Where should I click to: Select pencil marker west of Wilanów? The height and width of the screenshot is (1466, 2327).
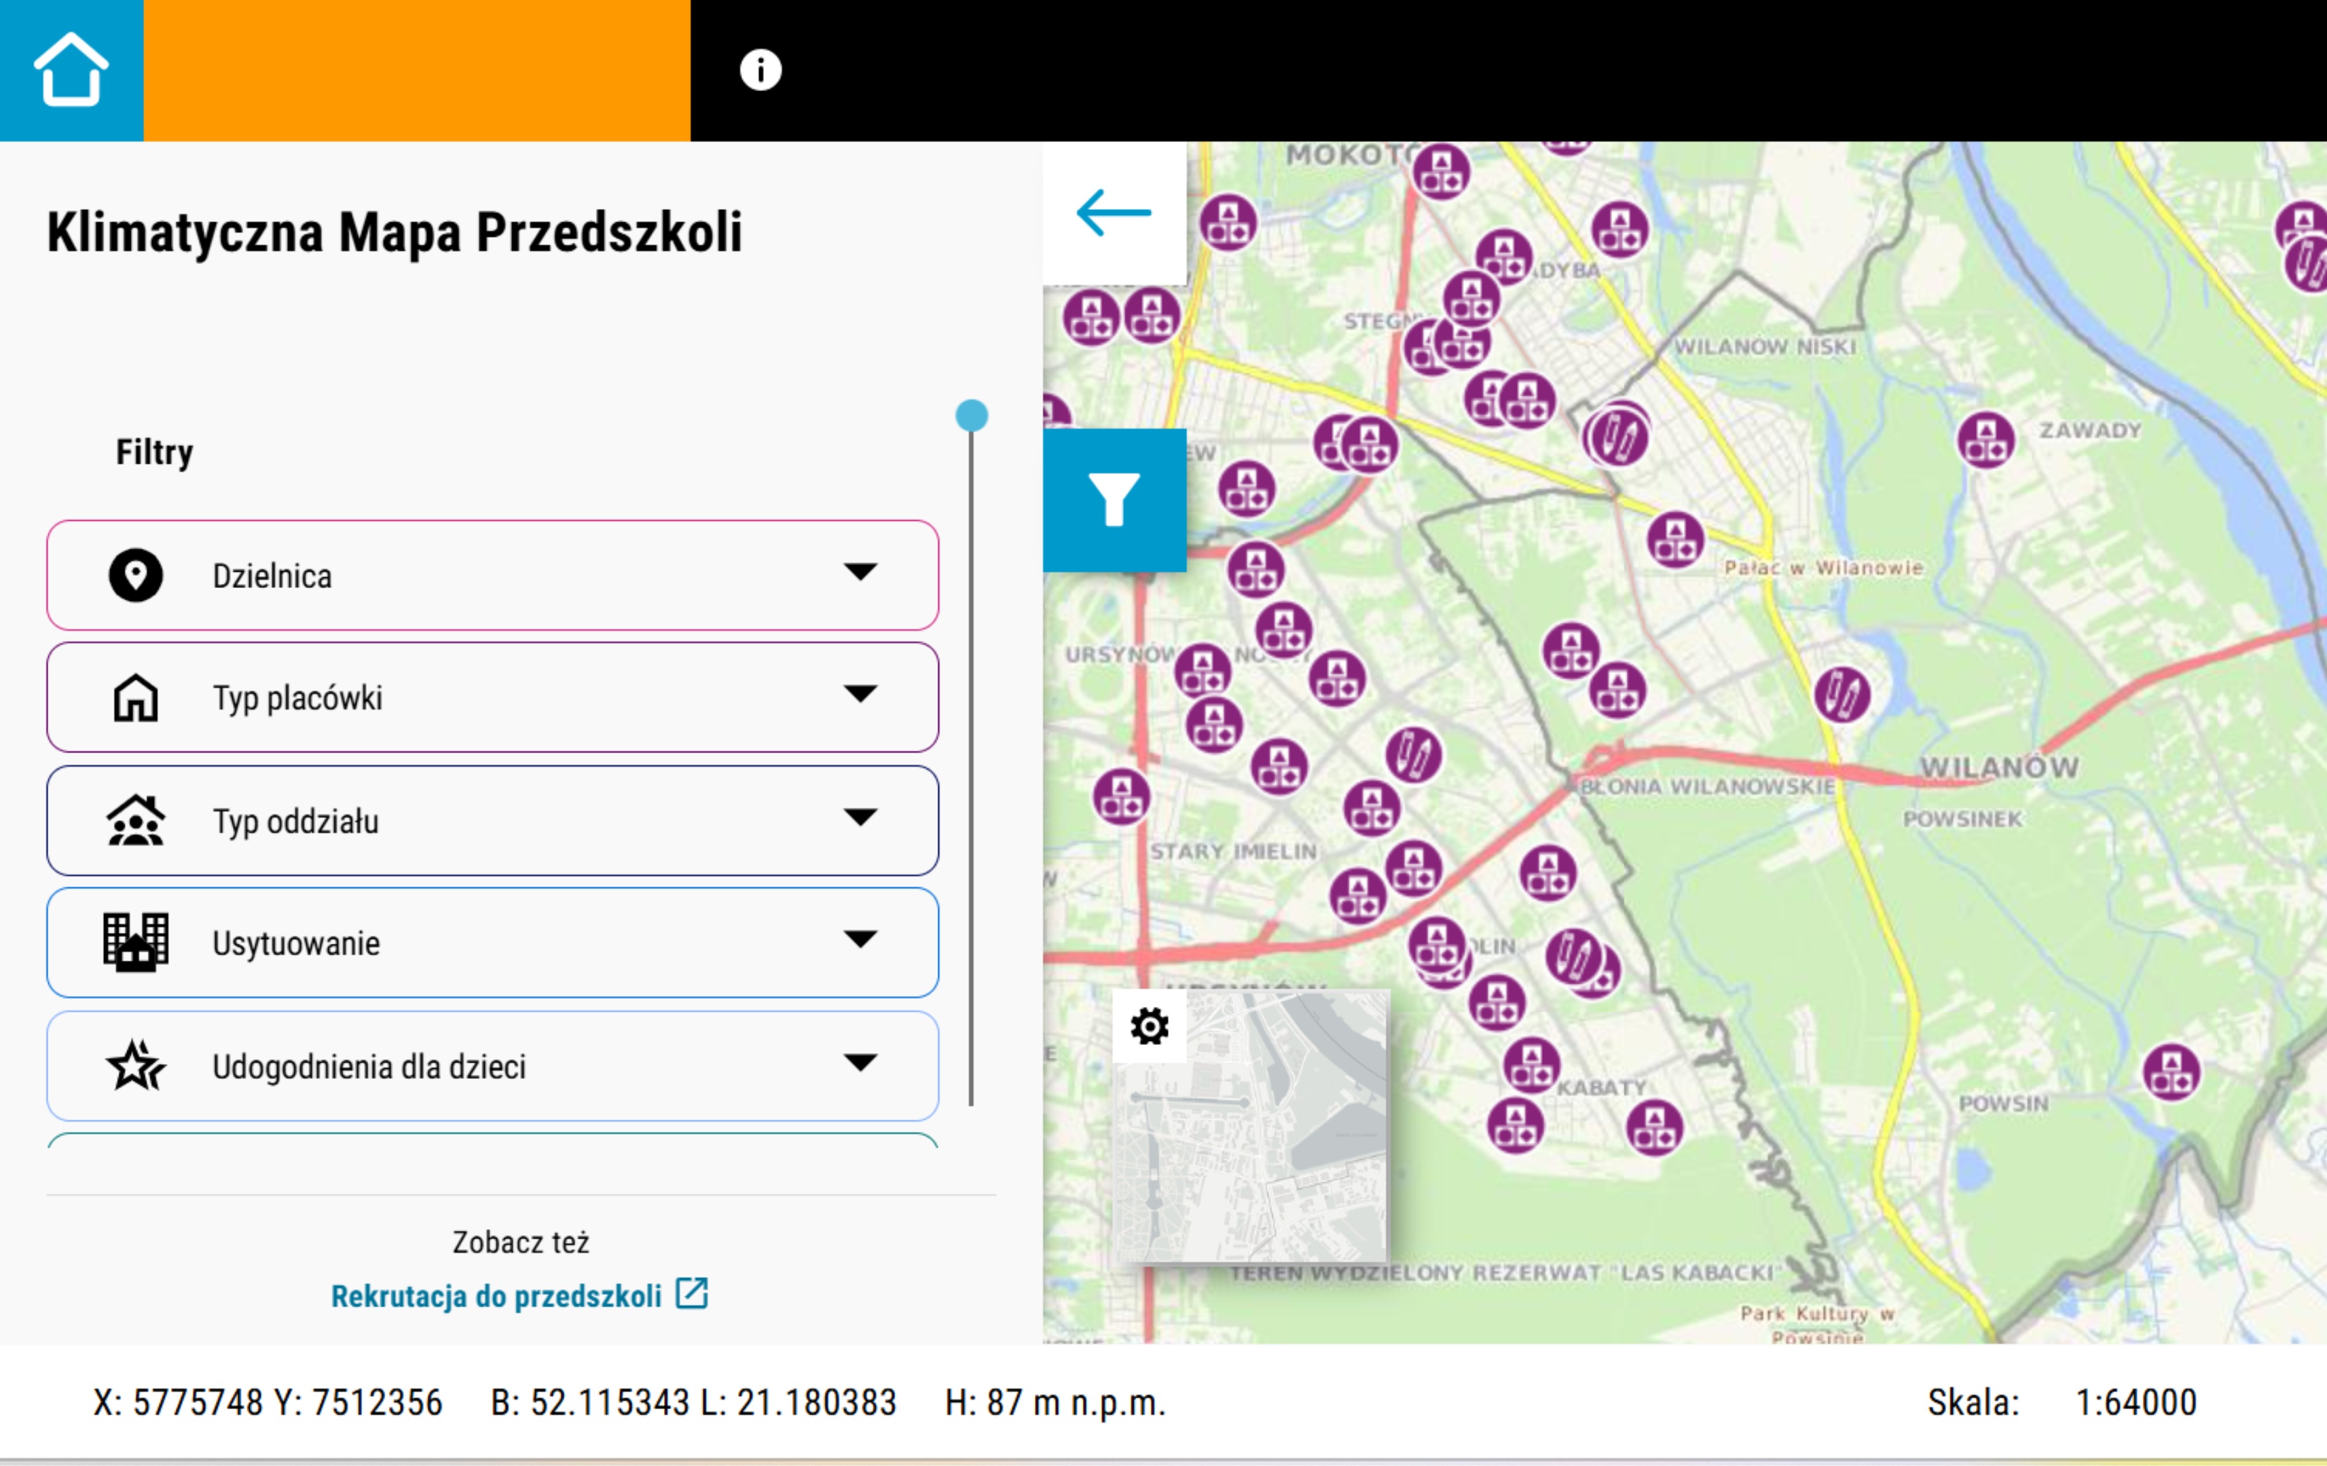tap(1842, 694)
